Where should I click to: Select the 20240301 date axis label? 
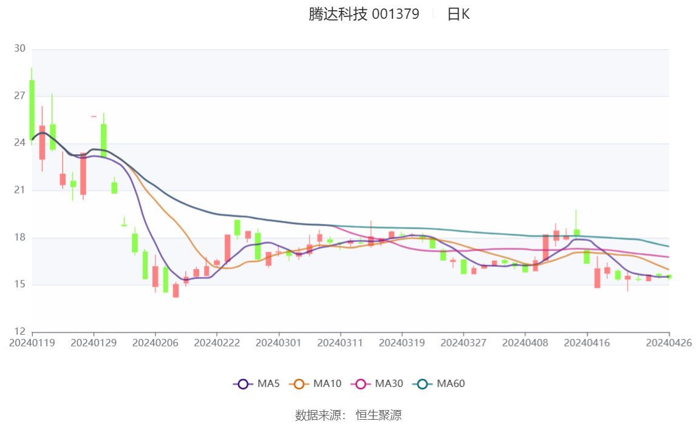(278, 343)
